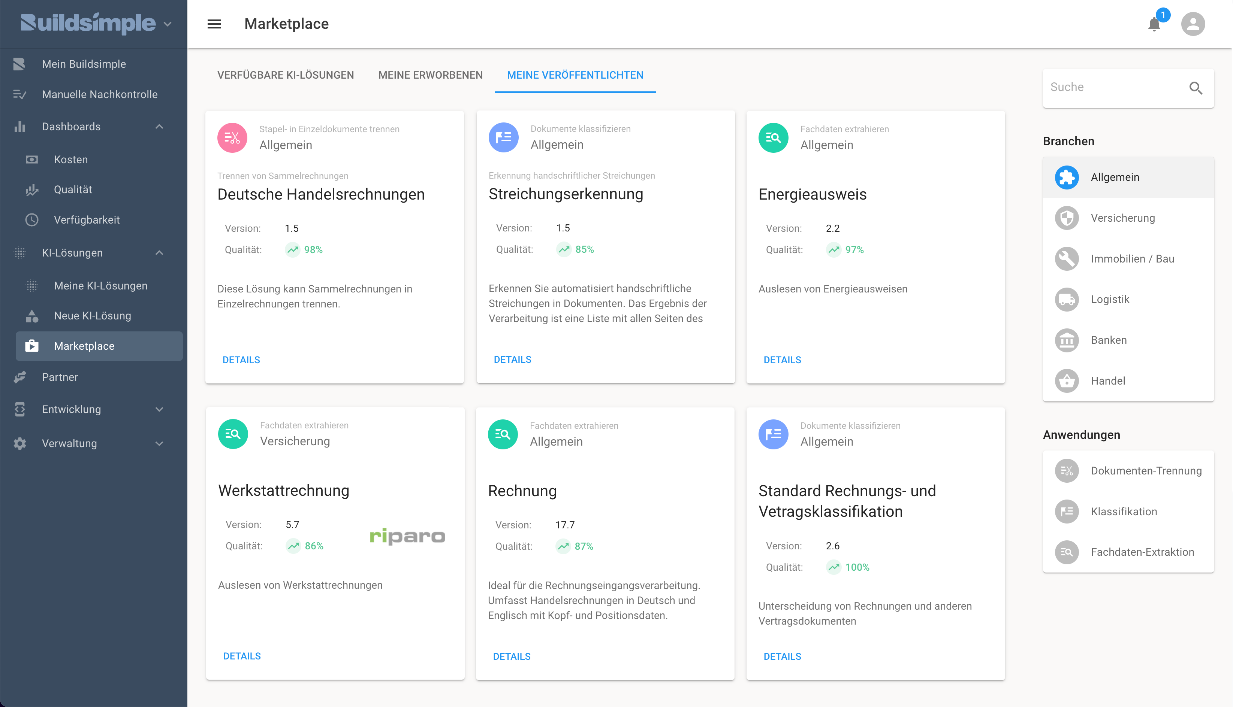Click the Verwaltung gear icon
The width and height of the screenshot is (1233, 707).
click(19, 443)
